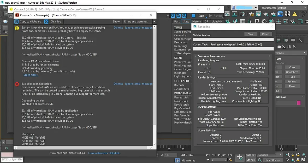Click the zoom in icon in the Corona frame buffer
308x163 pixels.
[x=173, y=16]
